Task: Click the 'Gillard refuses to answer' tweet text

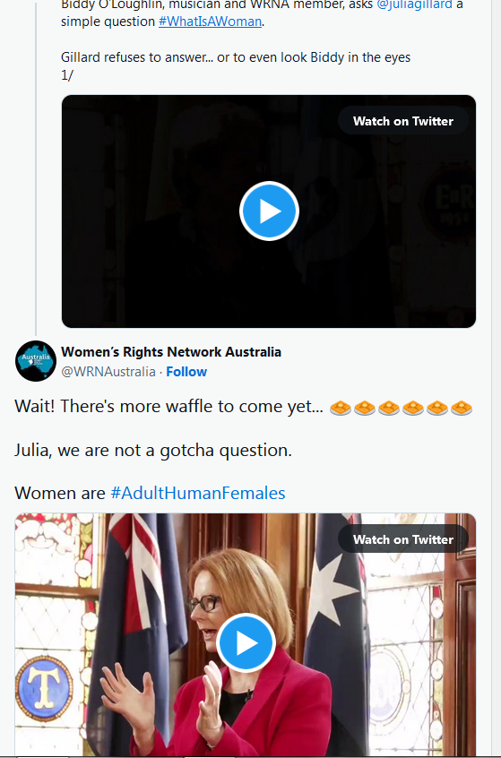Action: tap(236, 57)
